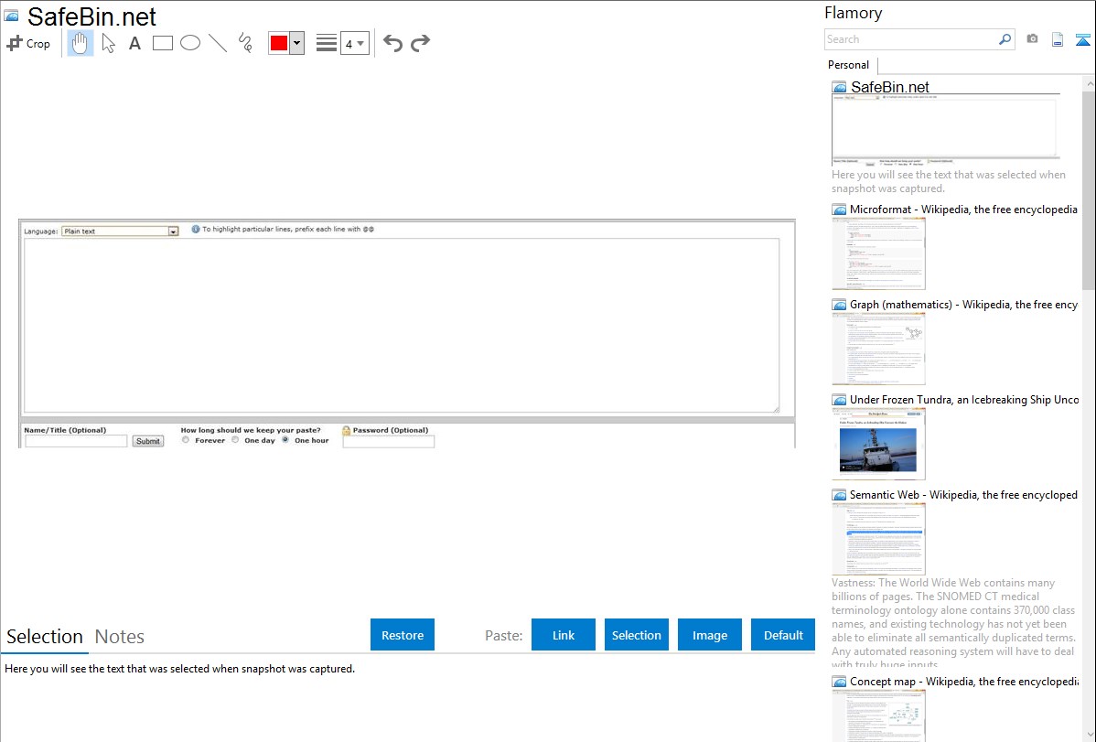Click the sidebar scrollbar down arrow
This screenshot has width=1096, height=742.
coord(1089,735)
